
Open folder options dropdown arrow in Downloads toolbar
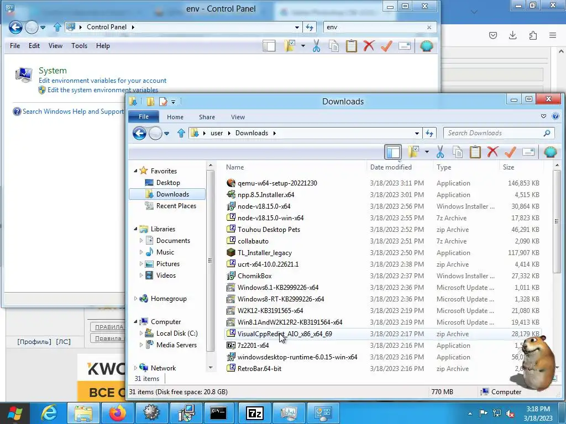pos(427,152)
